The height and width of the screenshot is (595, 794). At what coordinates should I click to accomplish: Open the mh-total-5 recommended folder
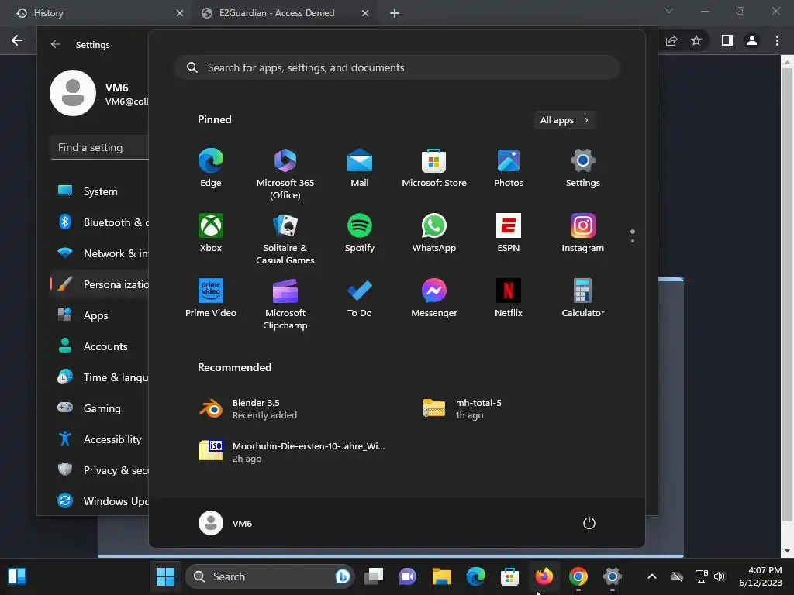tap(462, 409)
